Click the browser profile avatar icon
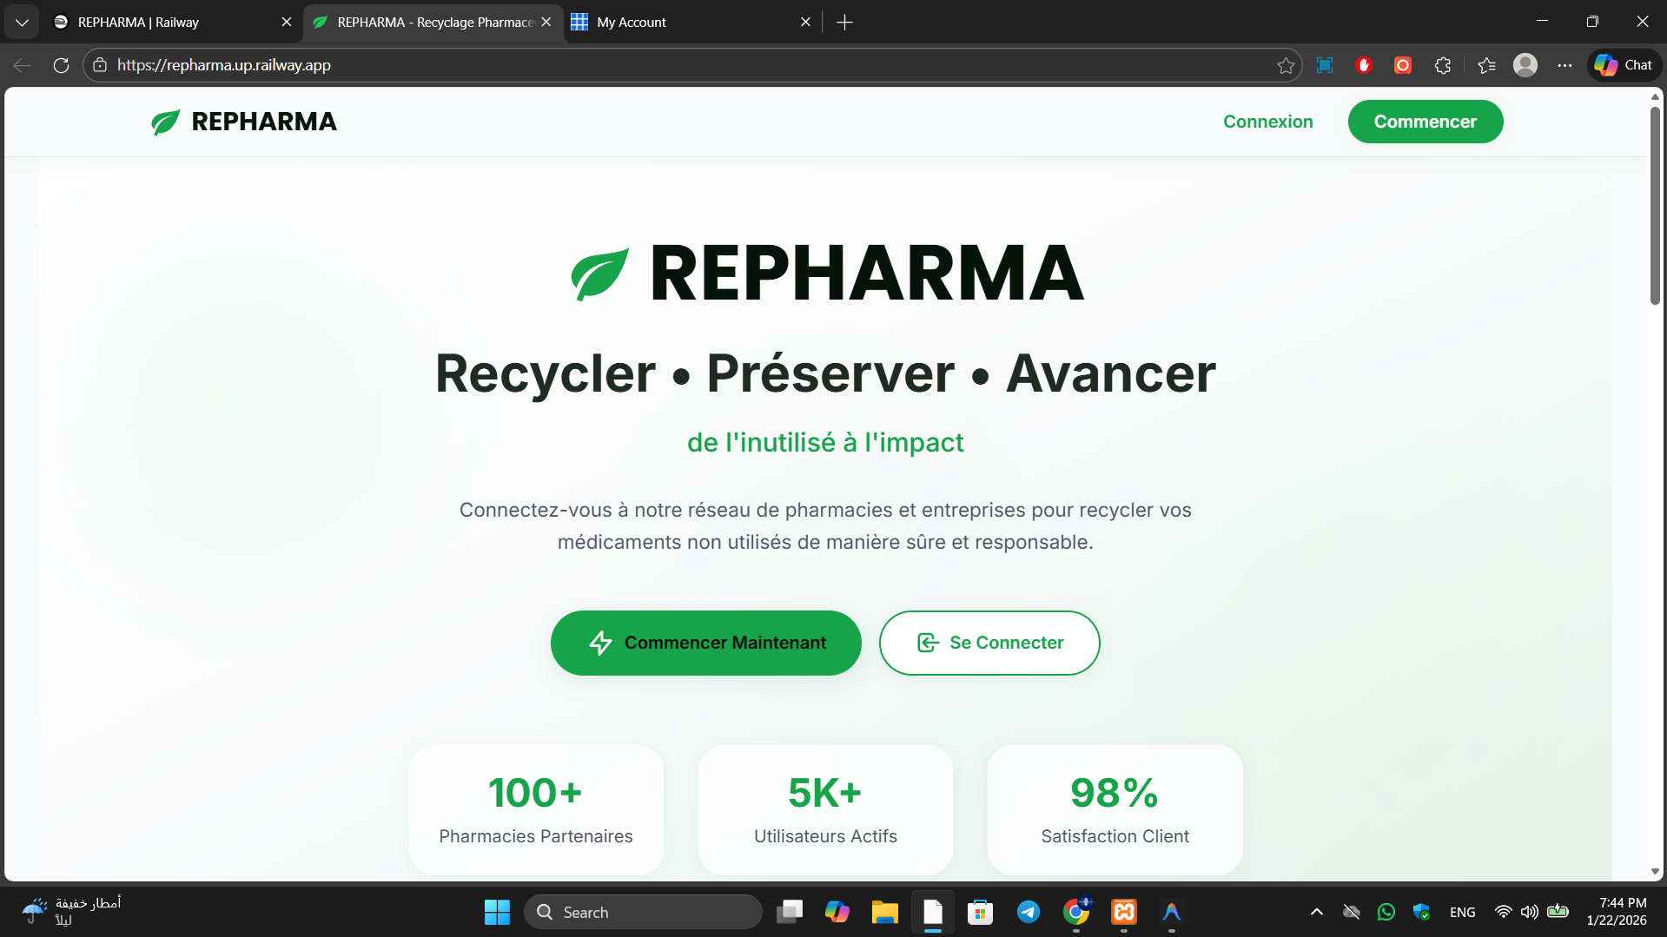The width and height of the screenshot is (1667, 937). coord(1526,65)
